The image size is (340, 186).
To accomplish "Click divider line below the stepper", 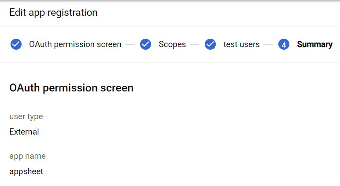I will [170, 62].
